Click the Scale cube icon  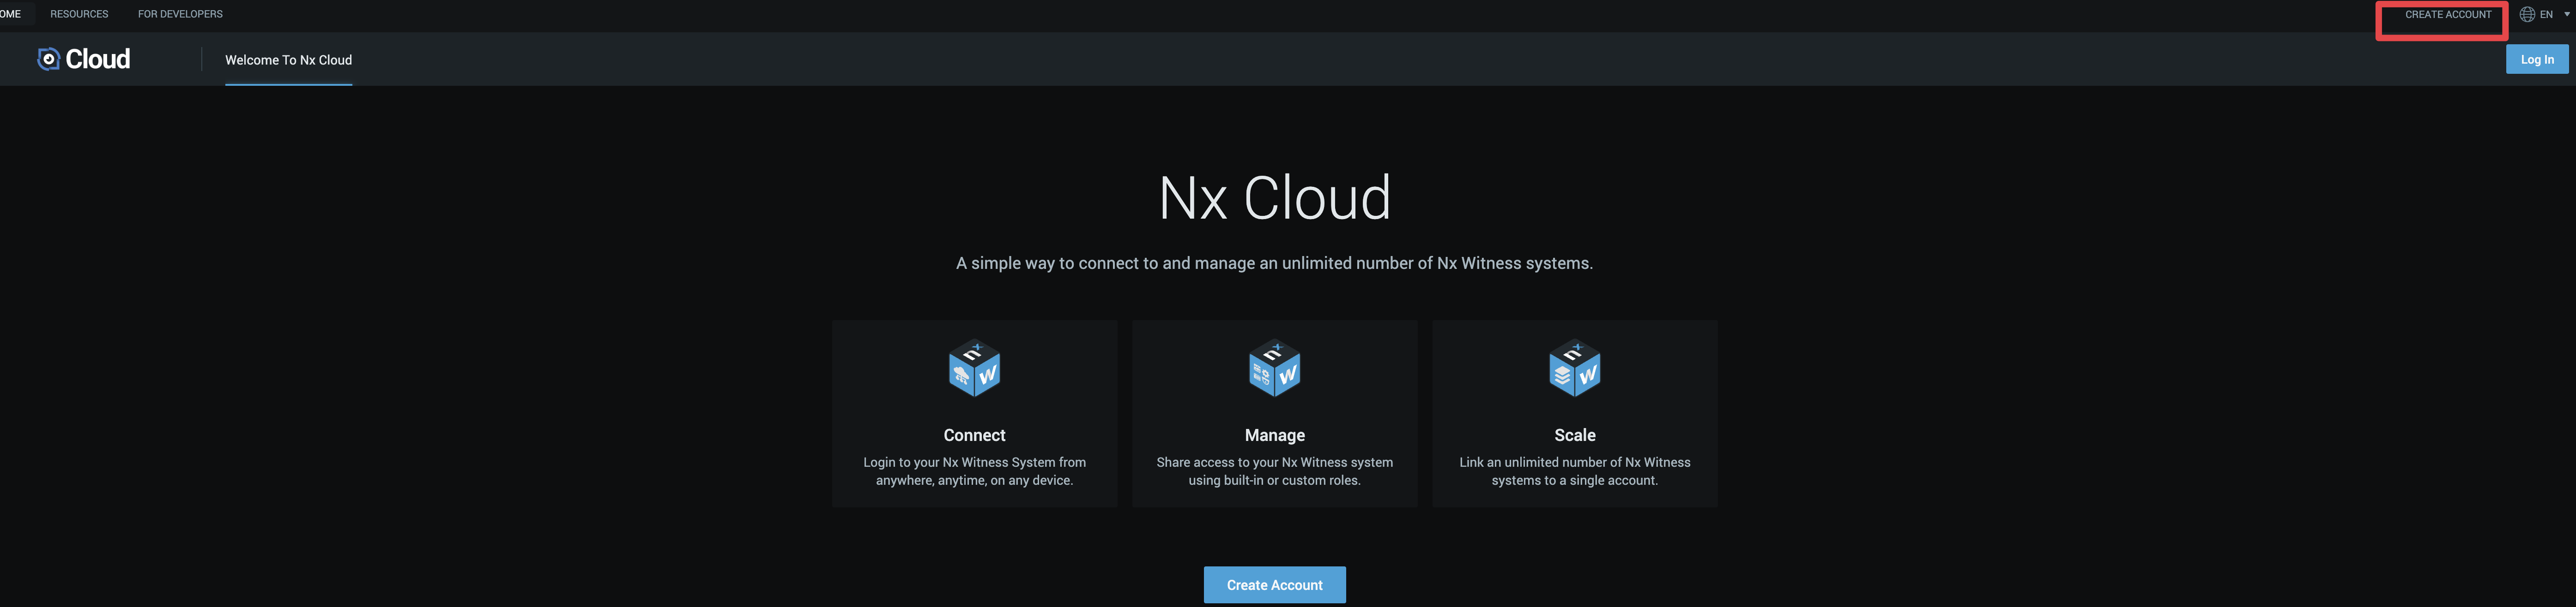pyautogui.click(x=1574, y=369)
